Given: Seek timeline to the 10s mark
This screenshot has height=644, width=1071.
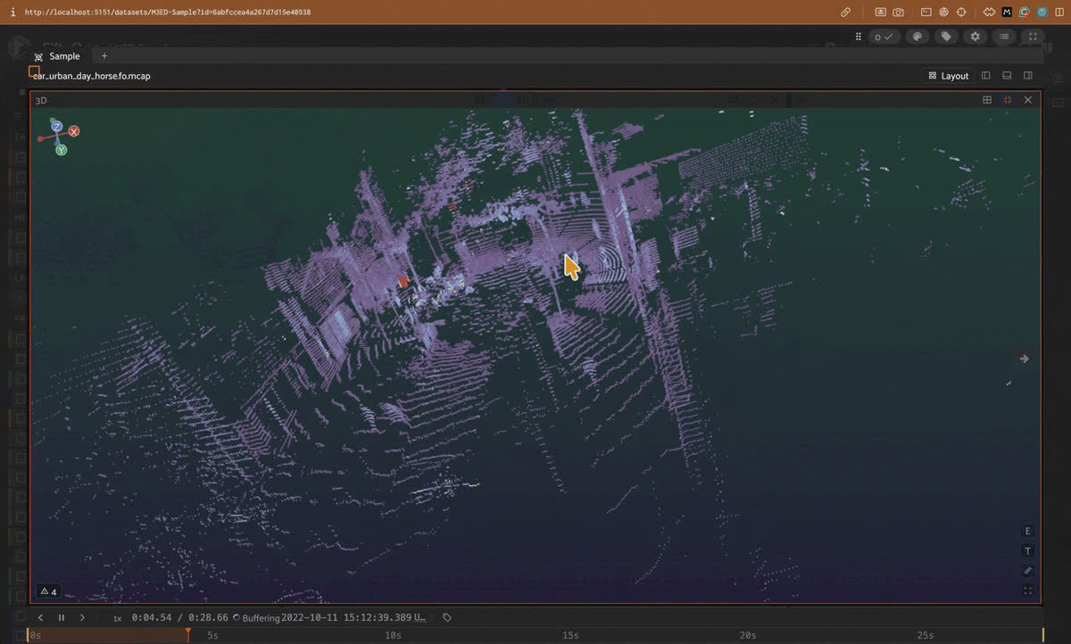Looking at the screenshot, I should tap(392, 635).
